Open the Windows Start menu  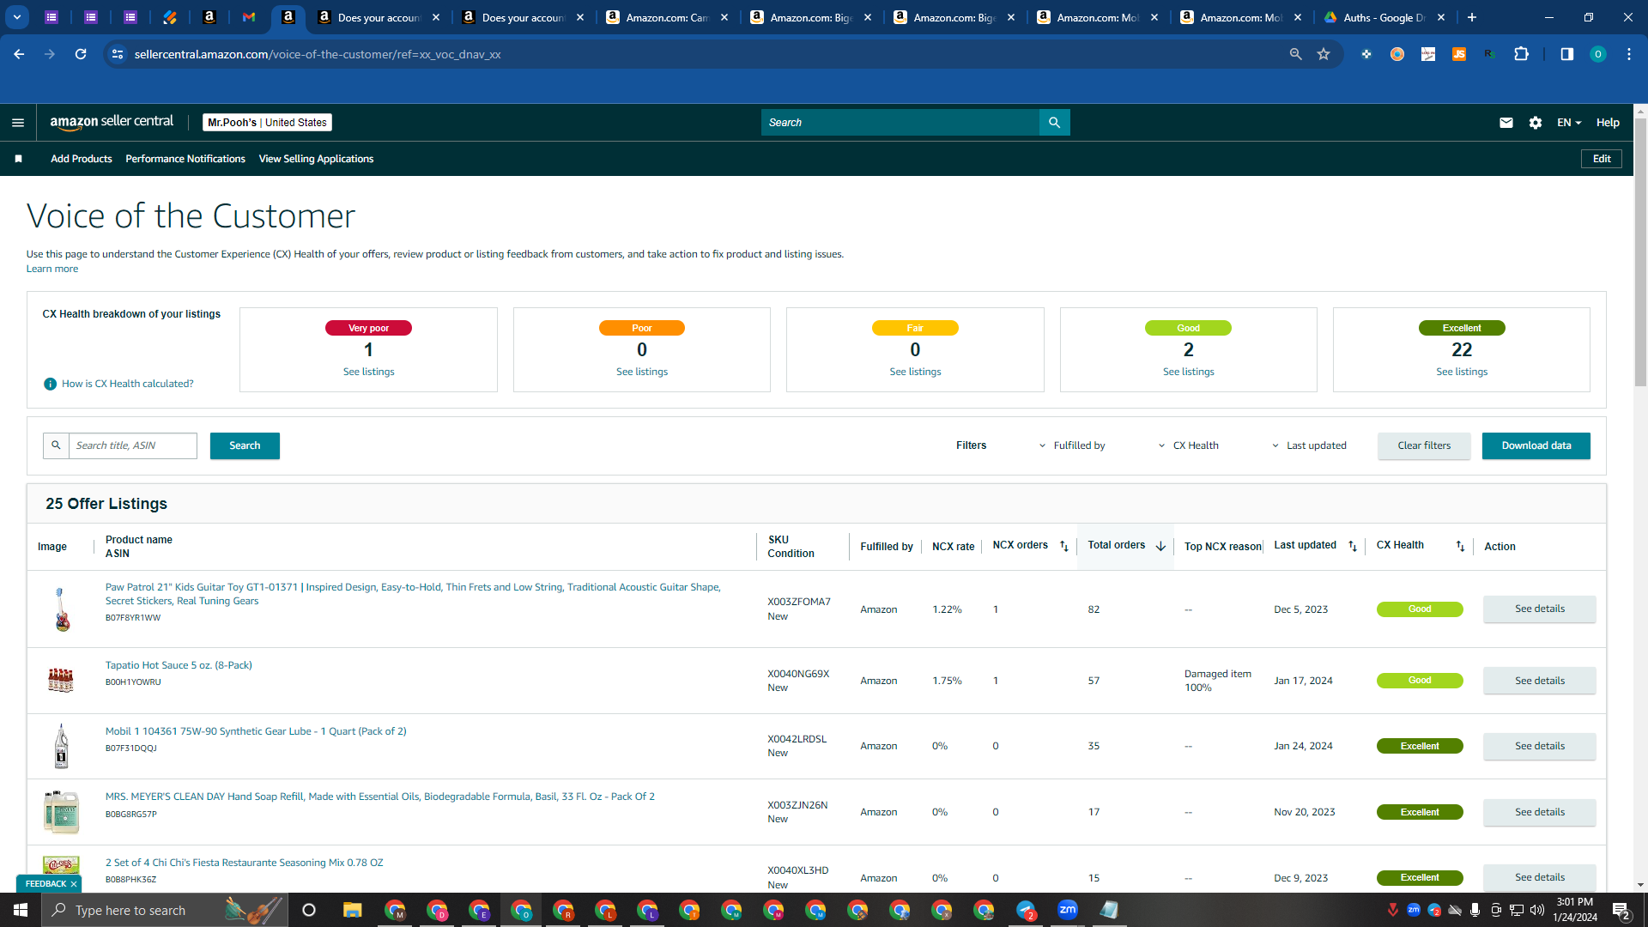(21, 910)
